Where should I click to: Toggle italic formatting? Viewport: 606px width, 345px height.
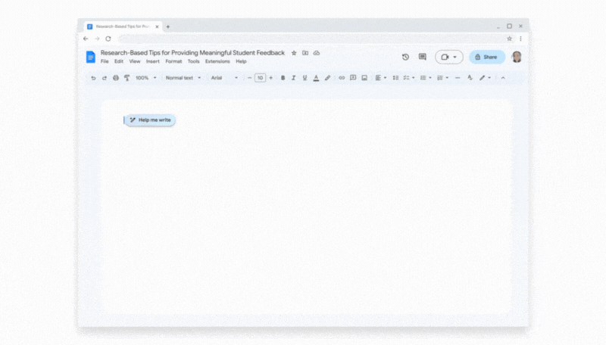click(x=294, y=78)
